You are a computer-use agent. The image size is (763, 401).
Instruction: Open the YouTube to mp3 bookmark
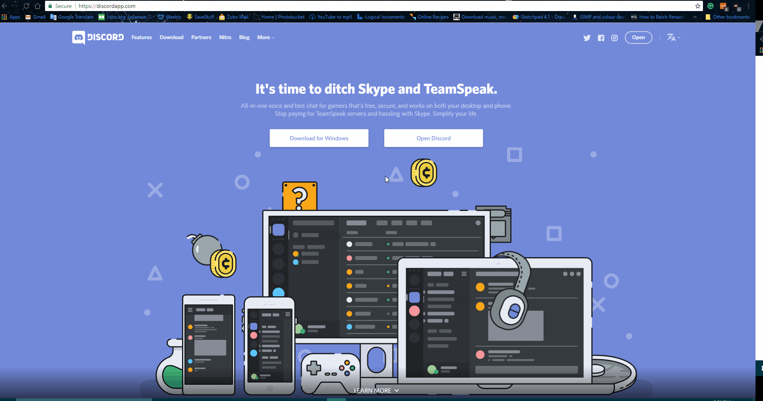point(331,17)
